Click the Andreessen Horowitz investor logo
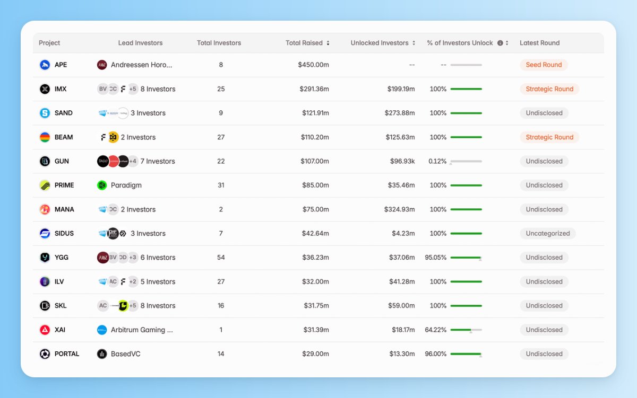637x398 pixels. [102, 65]
